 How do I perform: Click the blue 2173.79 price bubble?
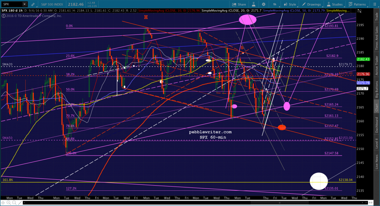pyautogui.click(x=363, y=83)
